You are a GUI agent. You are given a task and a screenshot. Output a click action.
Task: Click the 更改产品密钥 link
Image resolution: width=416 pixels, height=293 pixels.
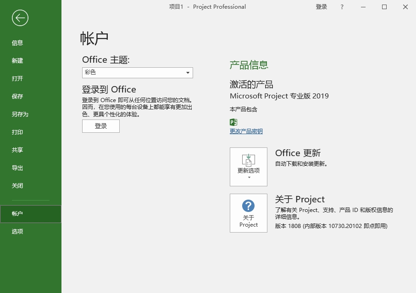point(246,131)
